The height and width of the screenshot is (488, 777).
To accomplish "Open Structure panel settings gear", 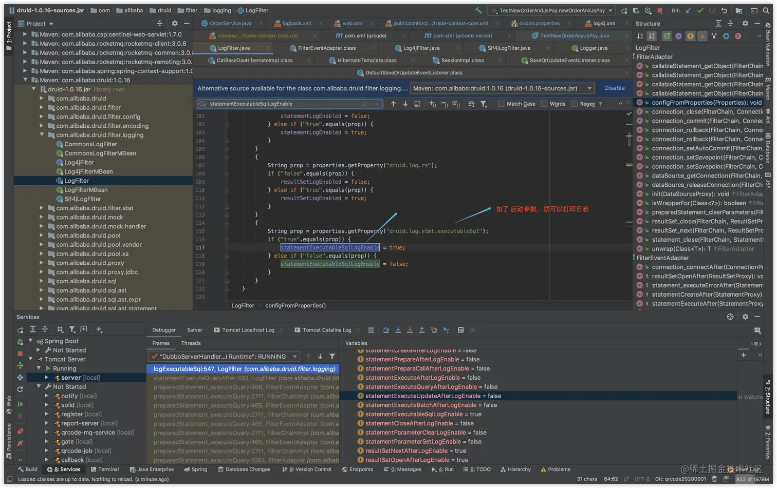I will pyautogui.click(x=745, y=24).
